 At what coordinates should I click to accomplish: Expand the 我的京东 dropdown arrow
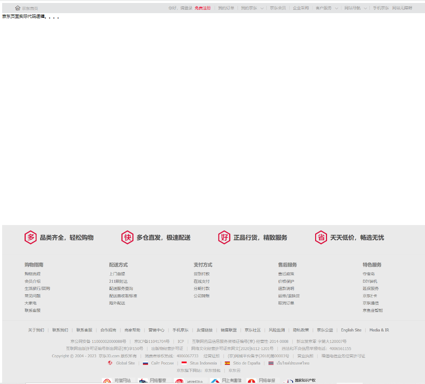click(262, 8)
